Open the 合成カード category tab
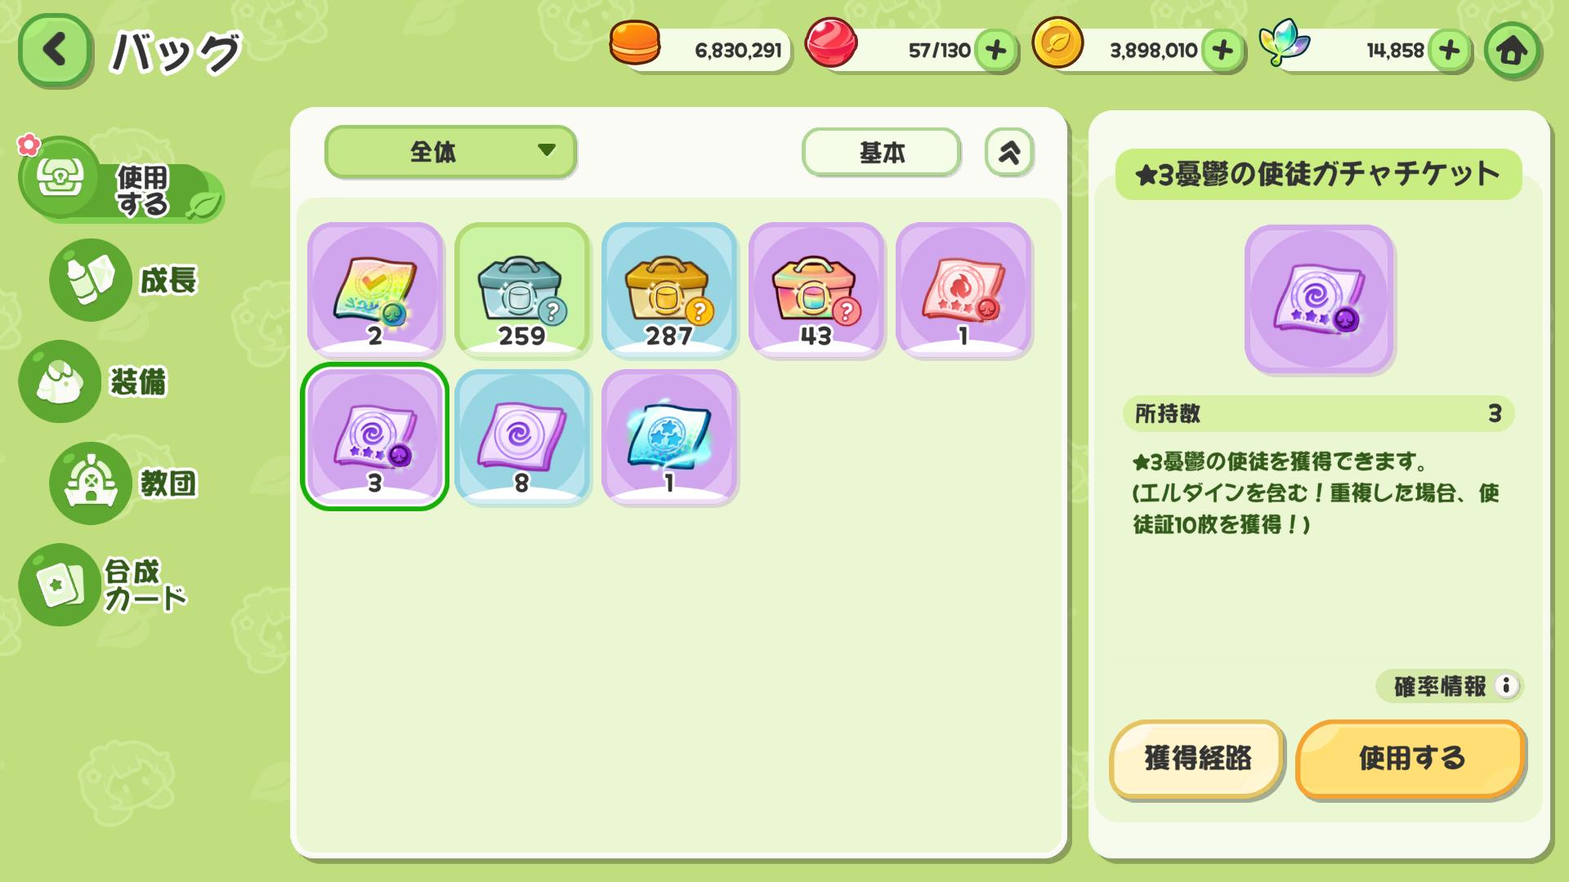Viewport: 1569px width, 882px height. pyautogui.click(x=105, y=585)
